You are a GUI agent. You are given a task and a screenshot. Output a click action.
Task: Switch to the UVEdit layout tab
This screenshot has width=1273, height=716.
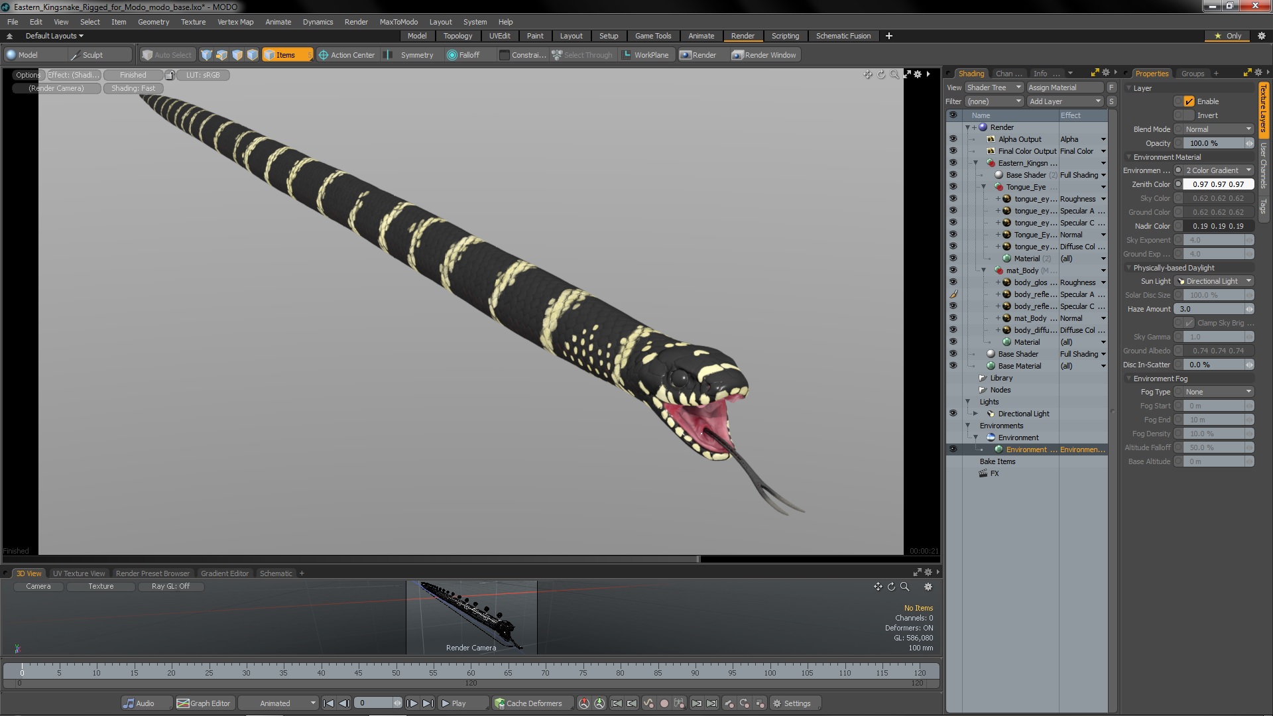[499, 36]
